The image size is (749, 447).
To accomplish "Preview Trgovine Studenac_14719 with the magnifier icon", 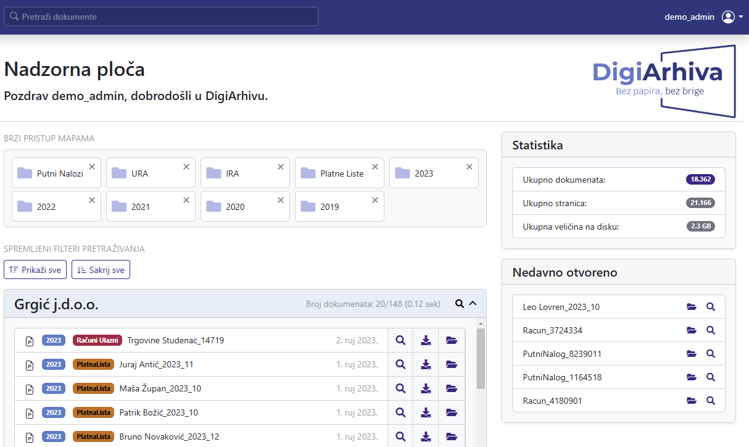I will pos(400,340).
